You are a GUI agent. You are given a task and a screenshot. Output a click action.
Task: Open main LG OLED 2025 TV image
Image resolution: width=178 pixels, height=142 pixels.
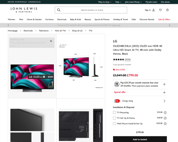[32, 78]
